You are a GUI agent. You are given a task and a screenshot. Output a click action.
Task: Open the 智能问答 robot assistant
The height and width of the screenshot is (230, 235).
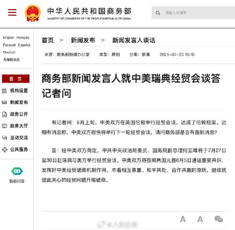[x=17, y=171]
